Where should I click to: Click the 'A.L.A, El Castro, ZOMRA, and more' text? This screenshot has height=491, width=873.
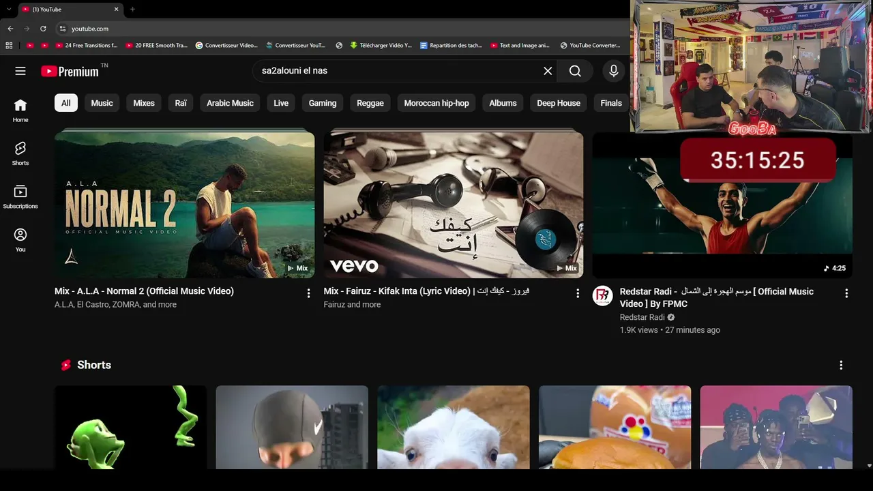coord(115,305)
